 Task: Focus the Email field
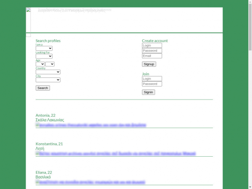(152, 56)
